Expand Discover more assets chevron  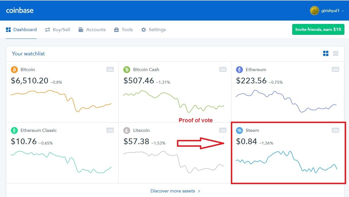[199, 191]
